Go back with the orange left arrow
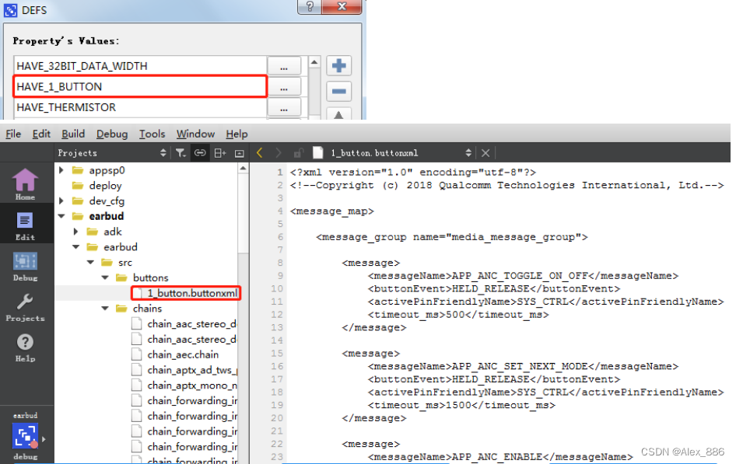The height and width of the screenshot is (464, 736). pyautogui.click(x=260, y=153)
